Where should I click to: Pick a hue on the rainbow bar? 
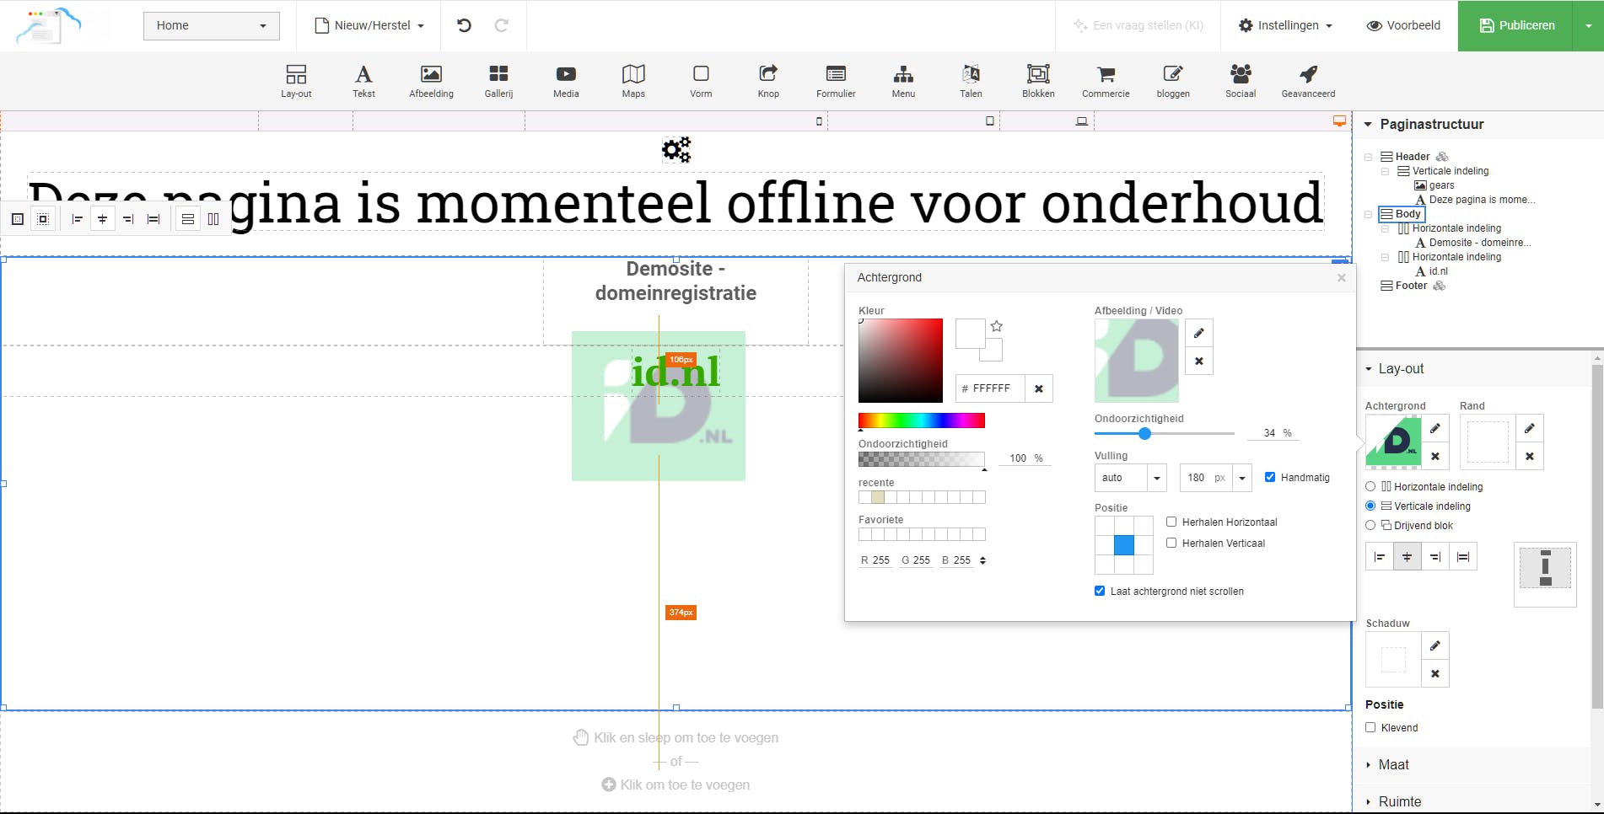(x=922, y=420)
